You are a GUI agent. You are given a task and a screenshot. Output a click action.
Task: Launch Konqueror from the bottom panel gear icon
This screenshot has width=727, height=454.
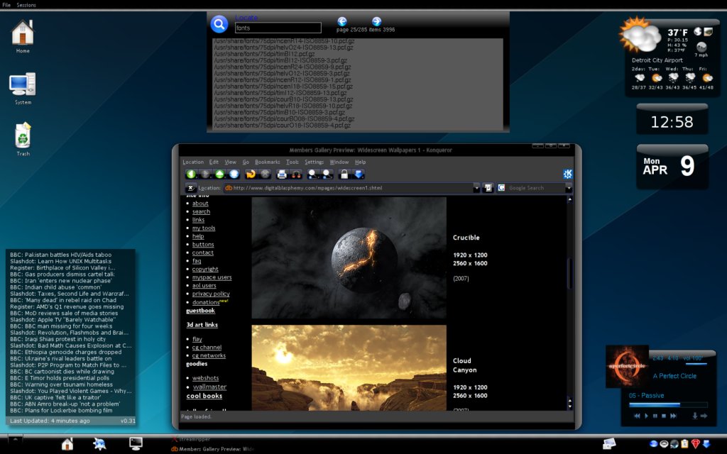(x=99, y=444)
